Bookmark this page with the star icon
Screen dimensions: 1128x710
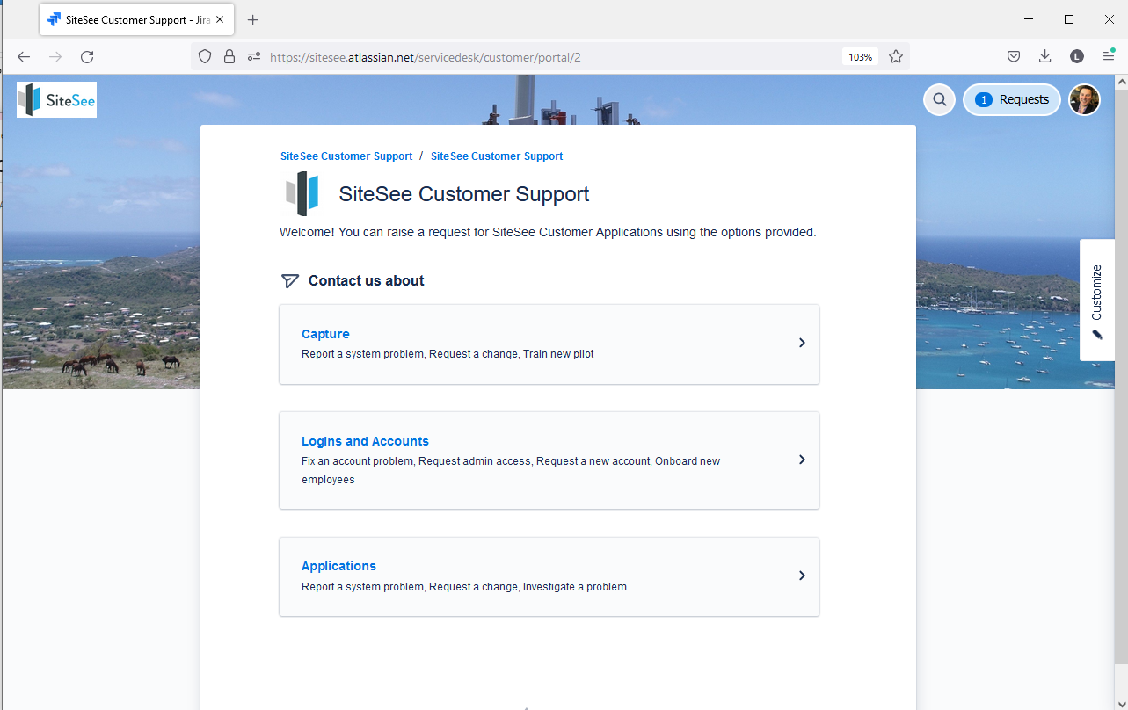pyautogui.click(x=896, y=56)
